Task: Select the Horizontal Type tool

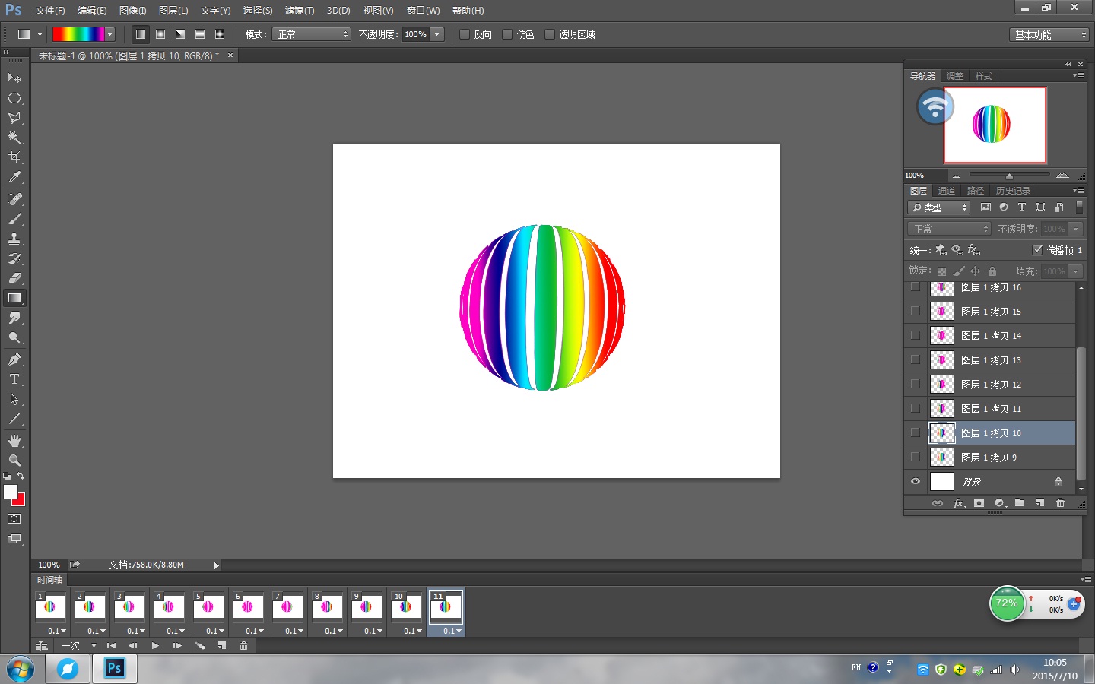Action: [x=14, y=379]
